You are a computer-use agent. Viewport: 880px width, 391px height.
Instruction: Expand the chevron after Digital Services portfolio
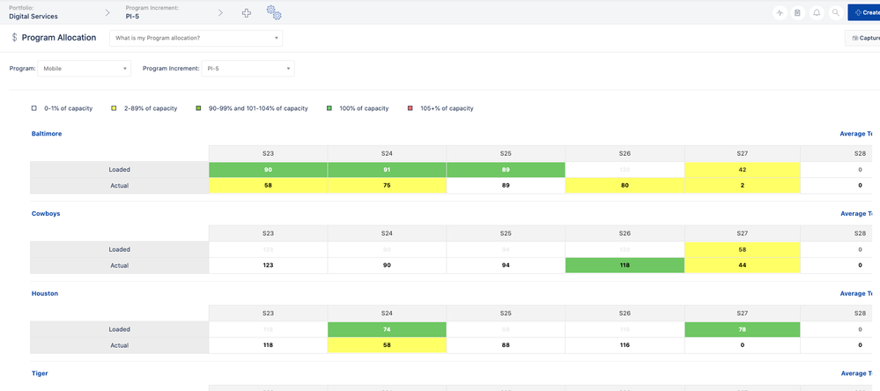point(107,13)
